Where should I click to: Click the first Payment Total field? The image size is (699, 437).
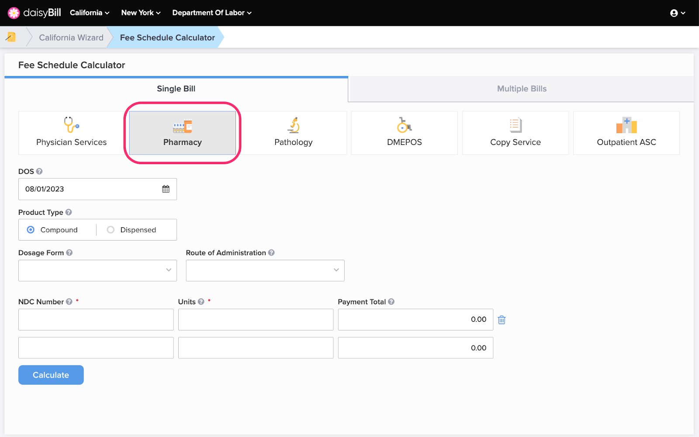(415, 320)
